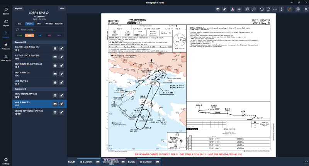Viewport: 309px width, 166px height.
Task: Filter charts by SID category
Action: (49, 36)
